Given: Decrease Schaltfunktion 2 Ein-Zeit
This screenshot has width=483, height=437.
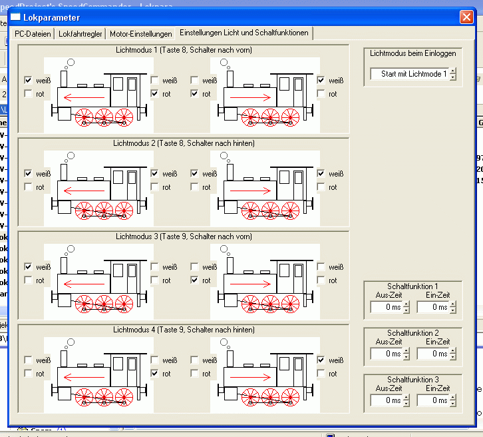Looking at the screenshot, I should point(453,357).
